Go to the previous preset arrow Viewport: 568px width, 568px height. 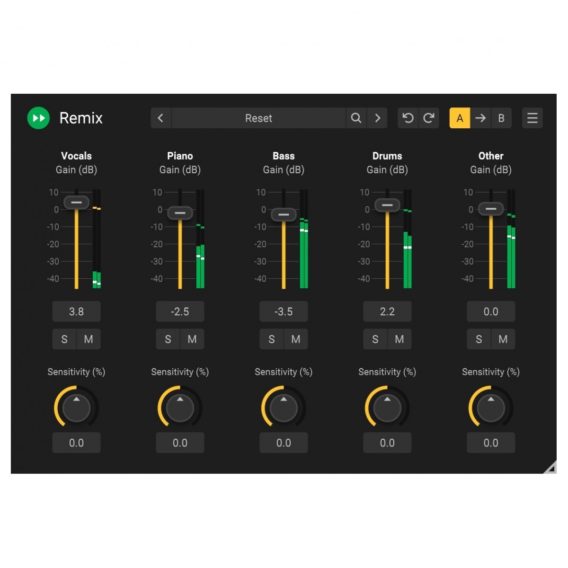click(x=161, y=118)
